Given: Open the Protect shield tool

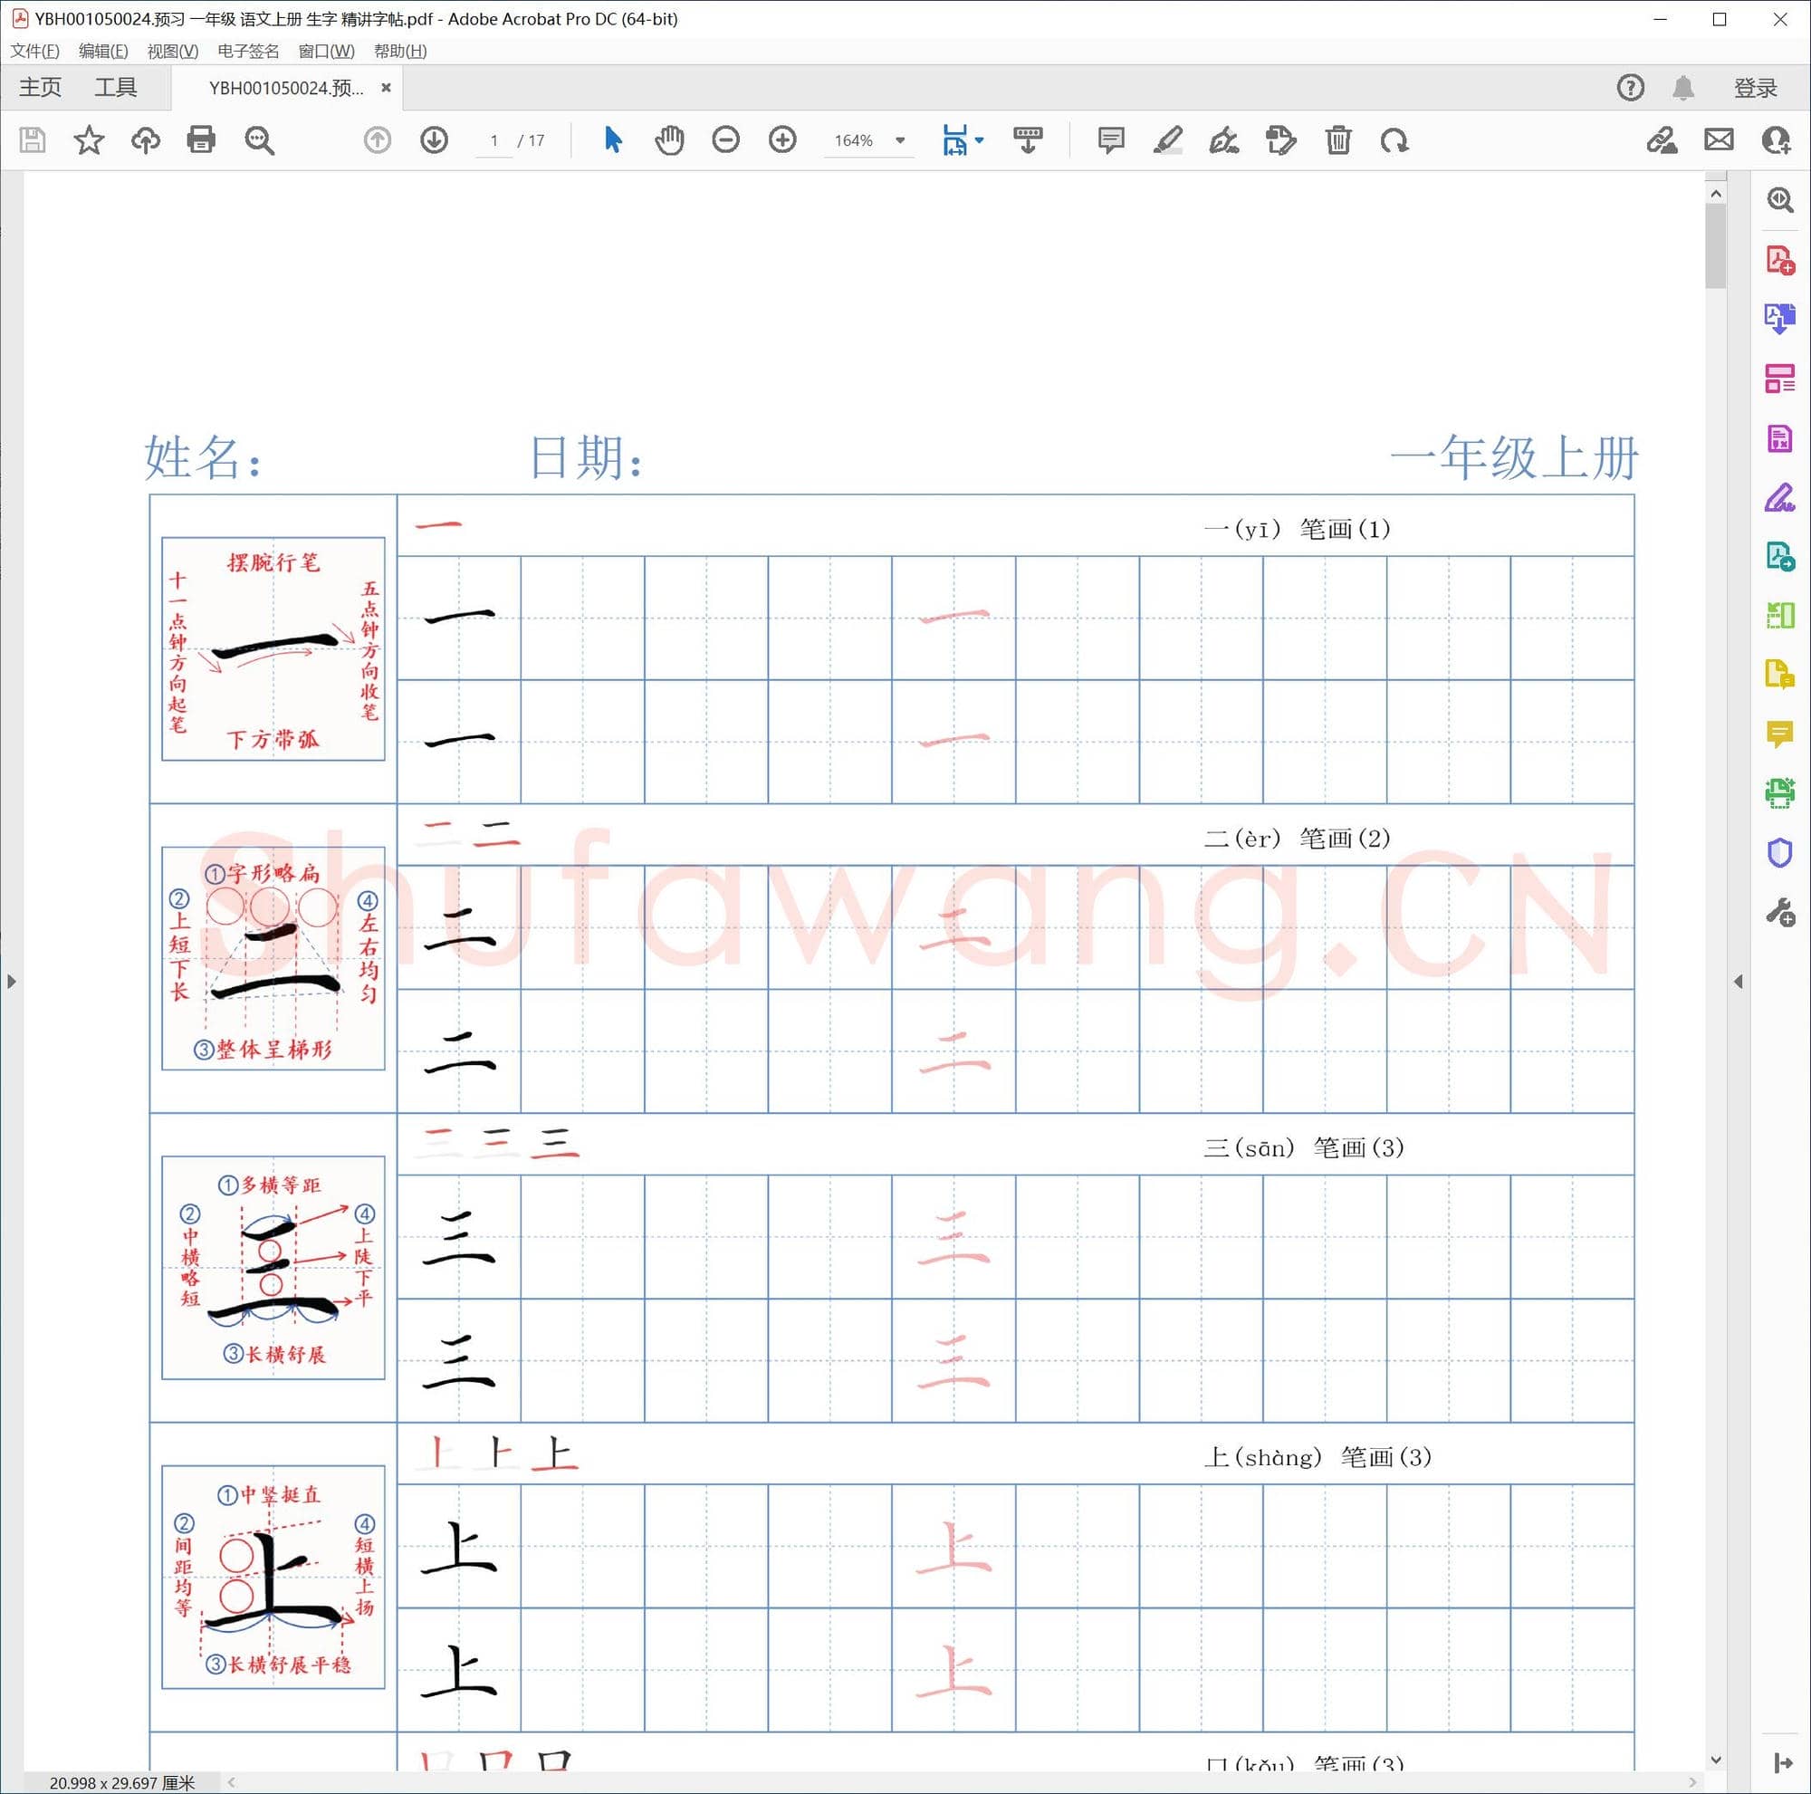Looking at the screenshot, I should coord(1779,852).
